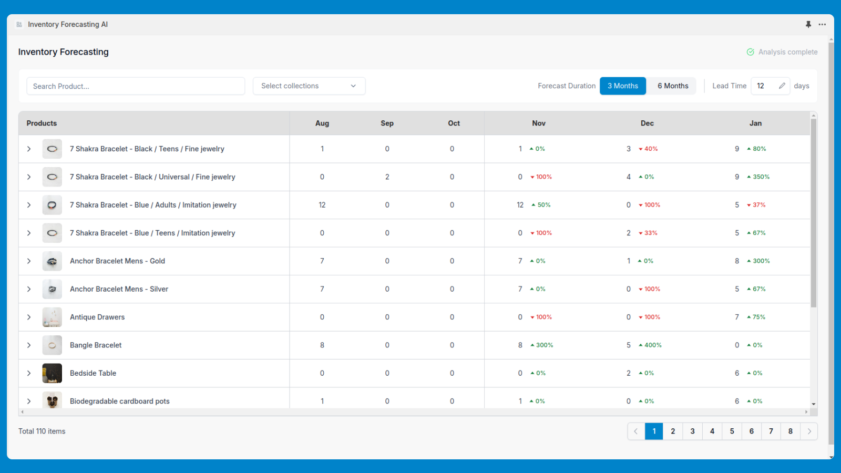Open the Select collections dropdown
Image resolution: width=841 pixels, height=473 pixels.
coord(309,86)
